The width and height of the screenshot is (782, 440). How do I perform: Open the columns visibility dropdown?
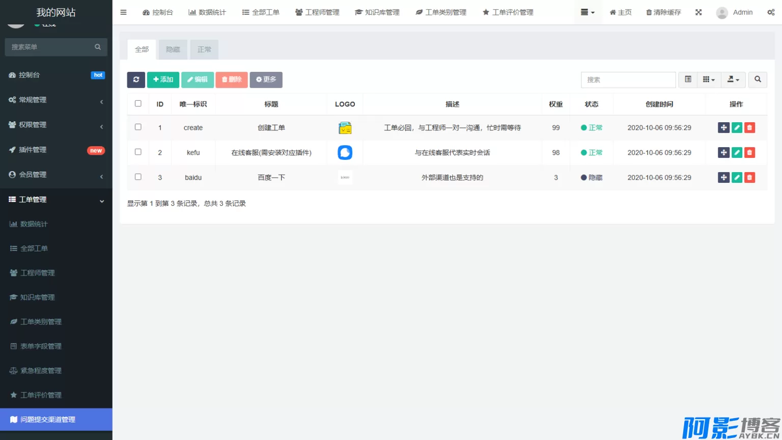point(708,79)
